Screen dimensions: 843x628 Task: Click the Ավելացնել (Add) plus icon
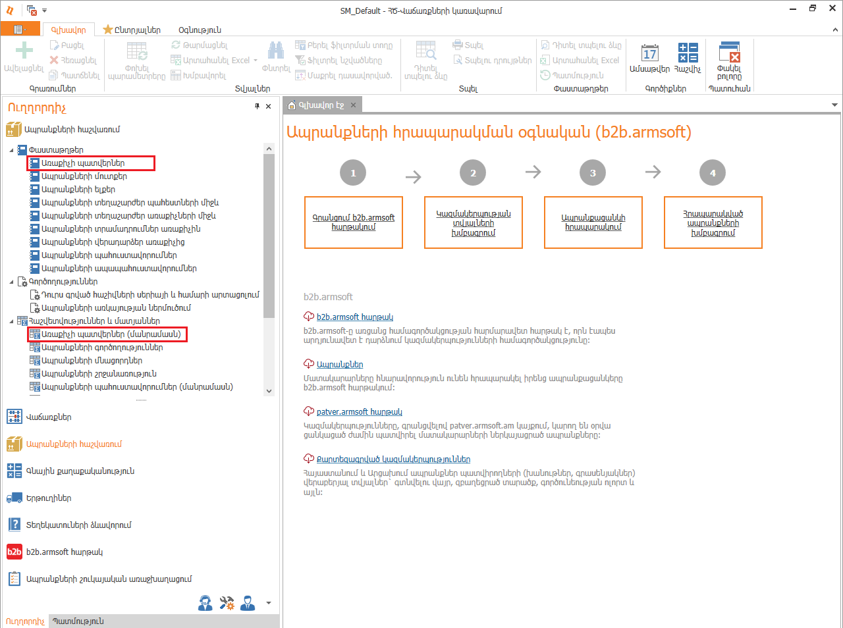point(24,51)
